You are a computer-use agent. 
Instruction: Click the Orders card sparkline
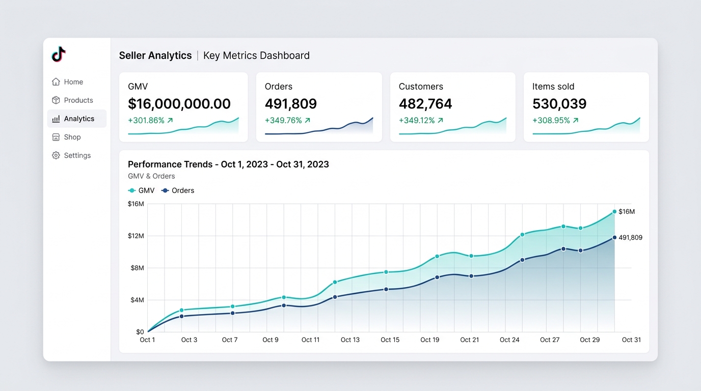[x=319, y=127]
